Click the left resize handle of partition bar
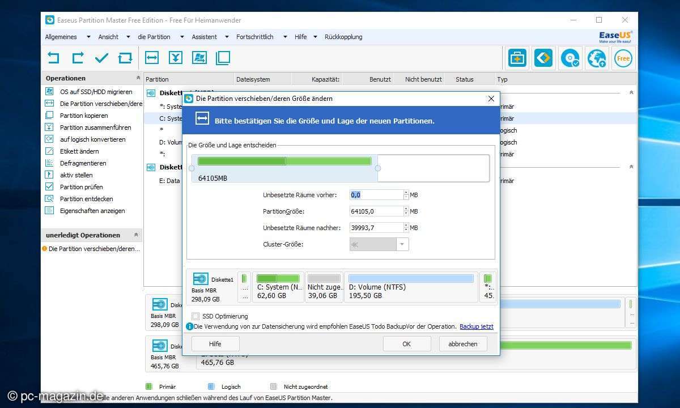This screenshot has height=408, width=680. pyautogui.click(x=192, y=168)
